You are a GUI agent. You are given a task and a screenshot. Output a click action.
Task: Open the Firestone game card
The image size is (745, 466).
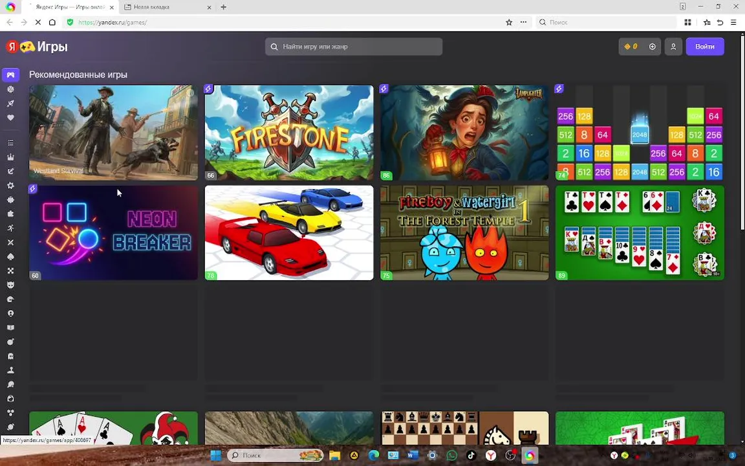[289, 133]
